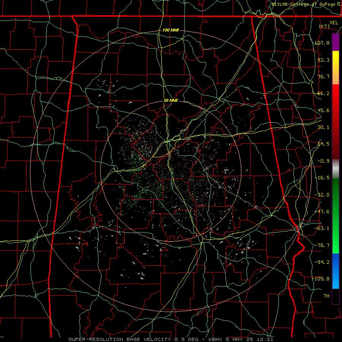The image size is (342, 342).
Task: Click the 50 NMI range ring label
Action: [x=171, y=101]
